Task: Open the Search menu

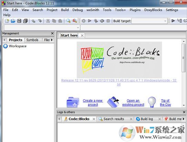Action: point(38,10)
